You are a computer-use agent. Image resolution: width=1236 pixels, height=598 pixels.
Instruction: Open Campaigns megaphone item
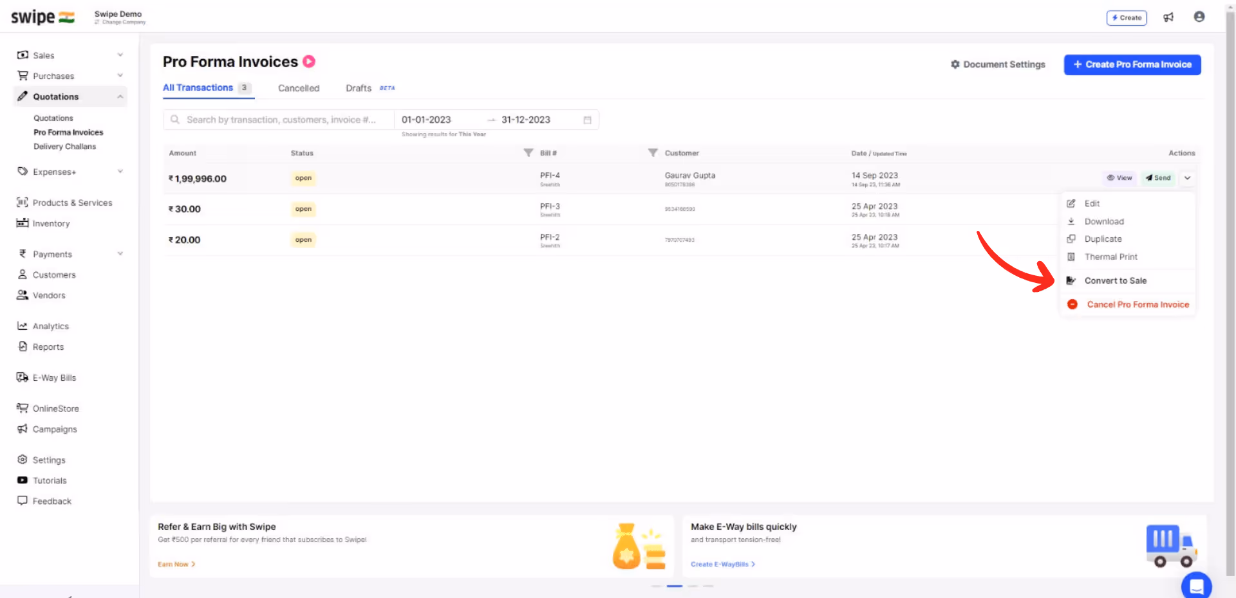(55, 429)
